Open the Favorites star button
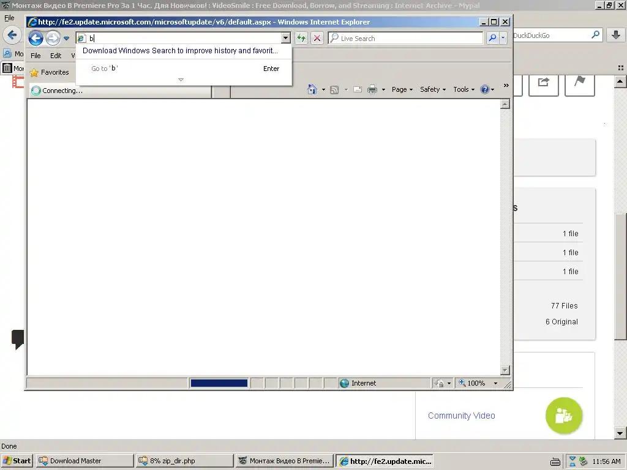 (50, 72)
